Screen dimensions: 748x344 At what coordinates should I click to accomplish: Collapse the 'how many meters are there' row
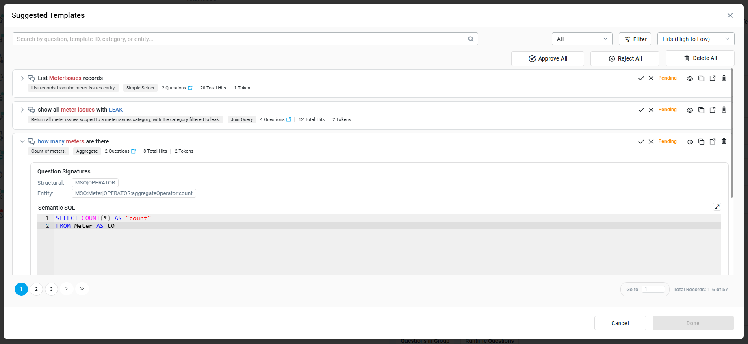coord(22,141)
